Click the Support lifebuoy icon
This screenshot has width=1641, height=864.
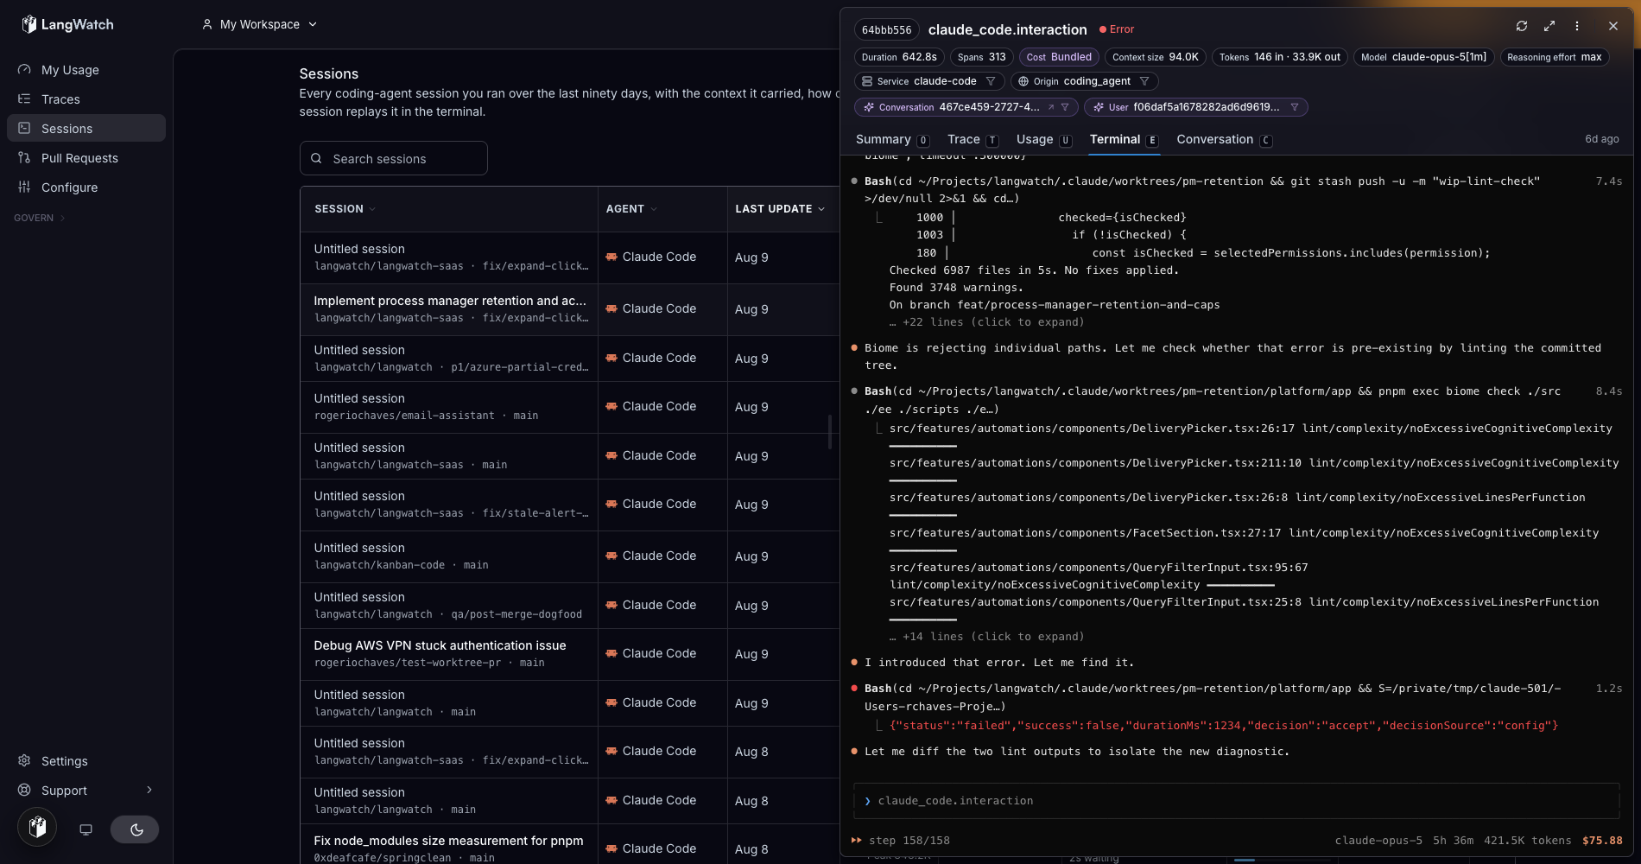point(24,790)
